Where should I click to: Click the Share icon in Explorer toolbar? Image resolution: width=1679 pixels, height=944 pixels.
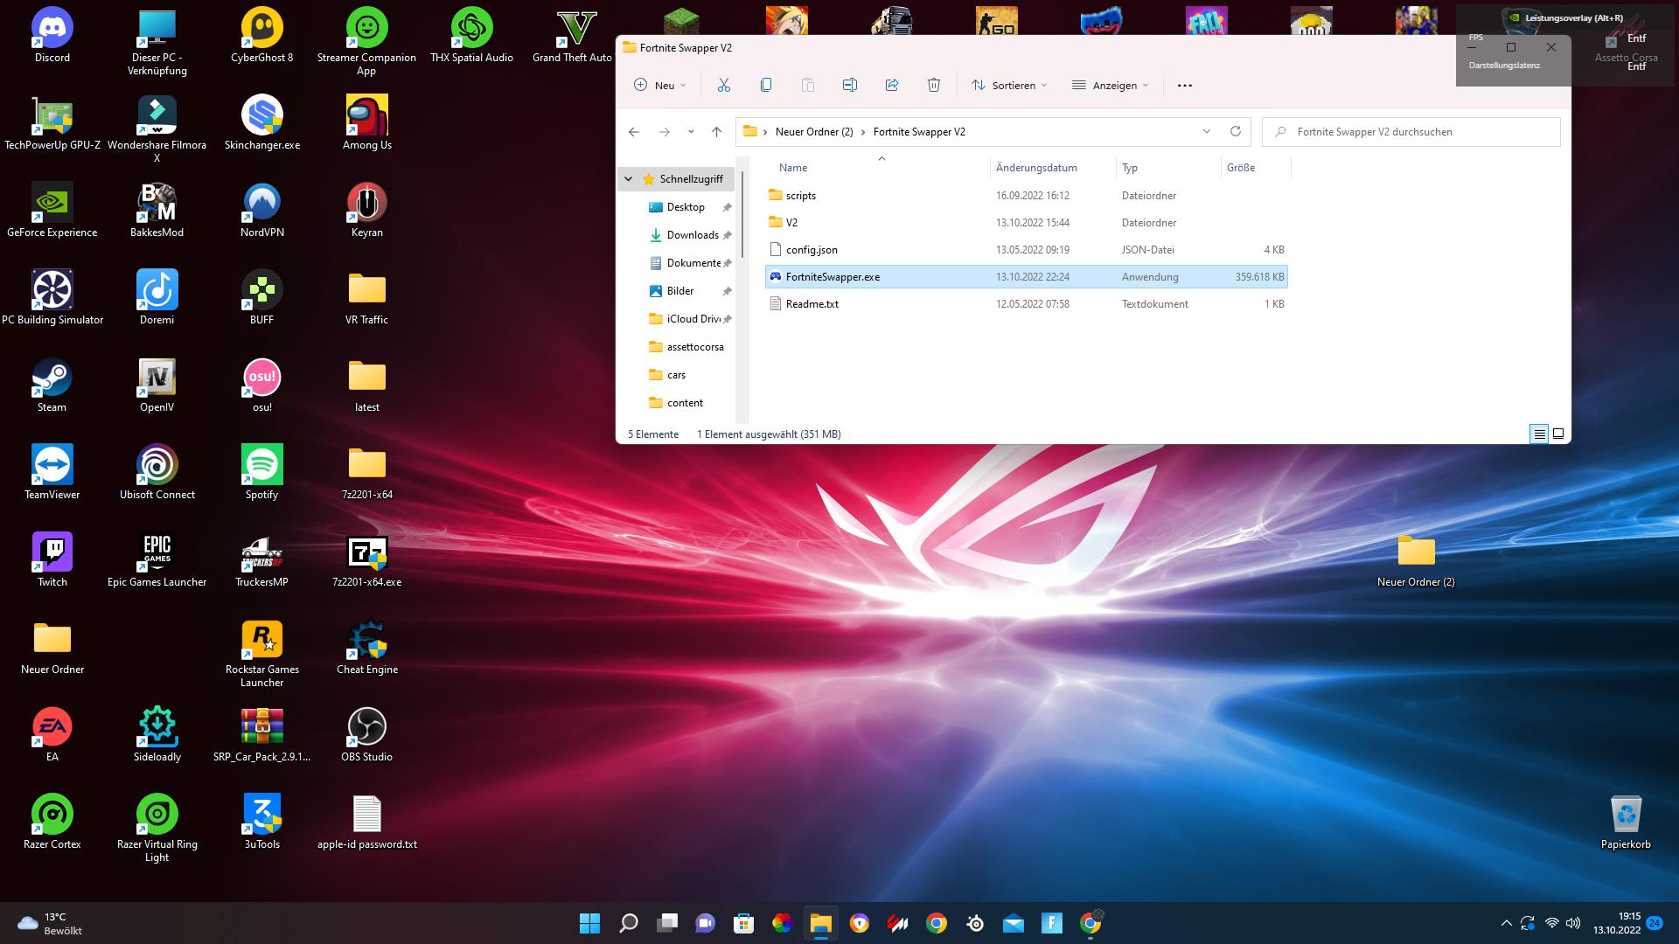[x=892, y=85]
